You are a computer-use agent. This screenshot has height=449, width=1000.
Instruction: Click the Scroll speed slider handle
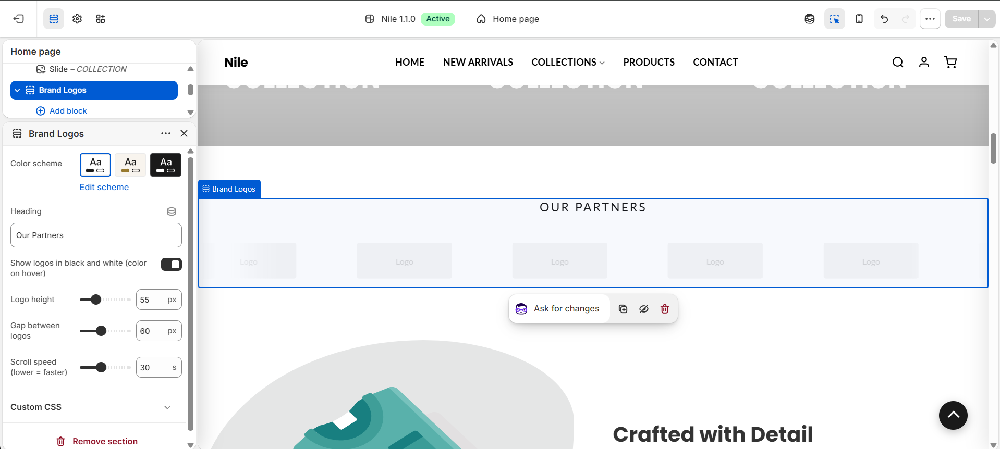pos(101,367)
